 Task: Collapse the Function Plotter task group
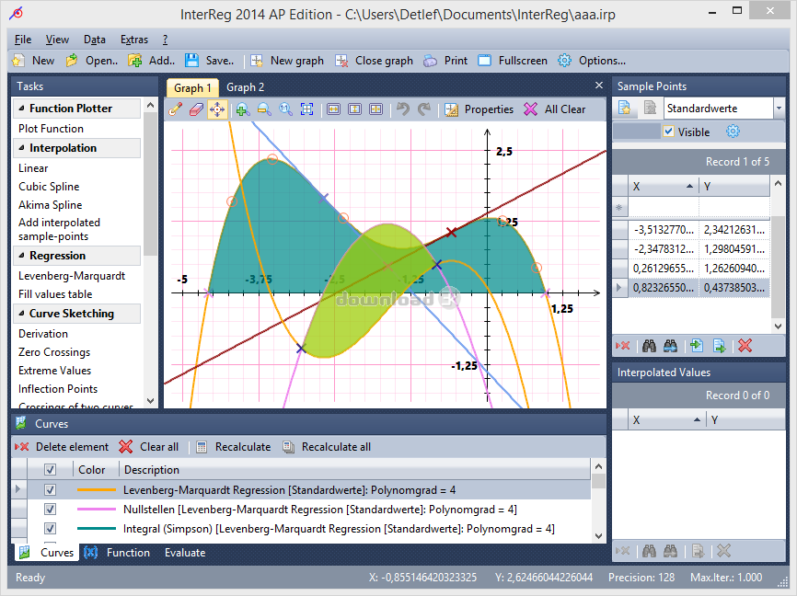pyautogui.click(x=21, y=109)
